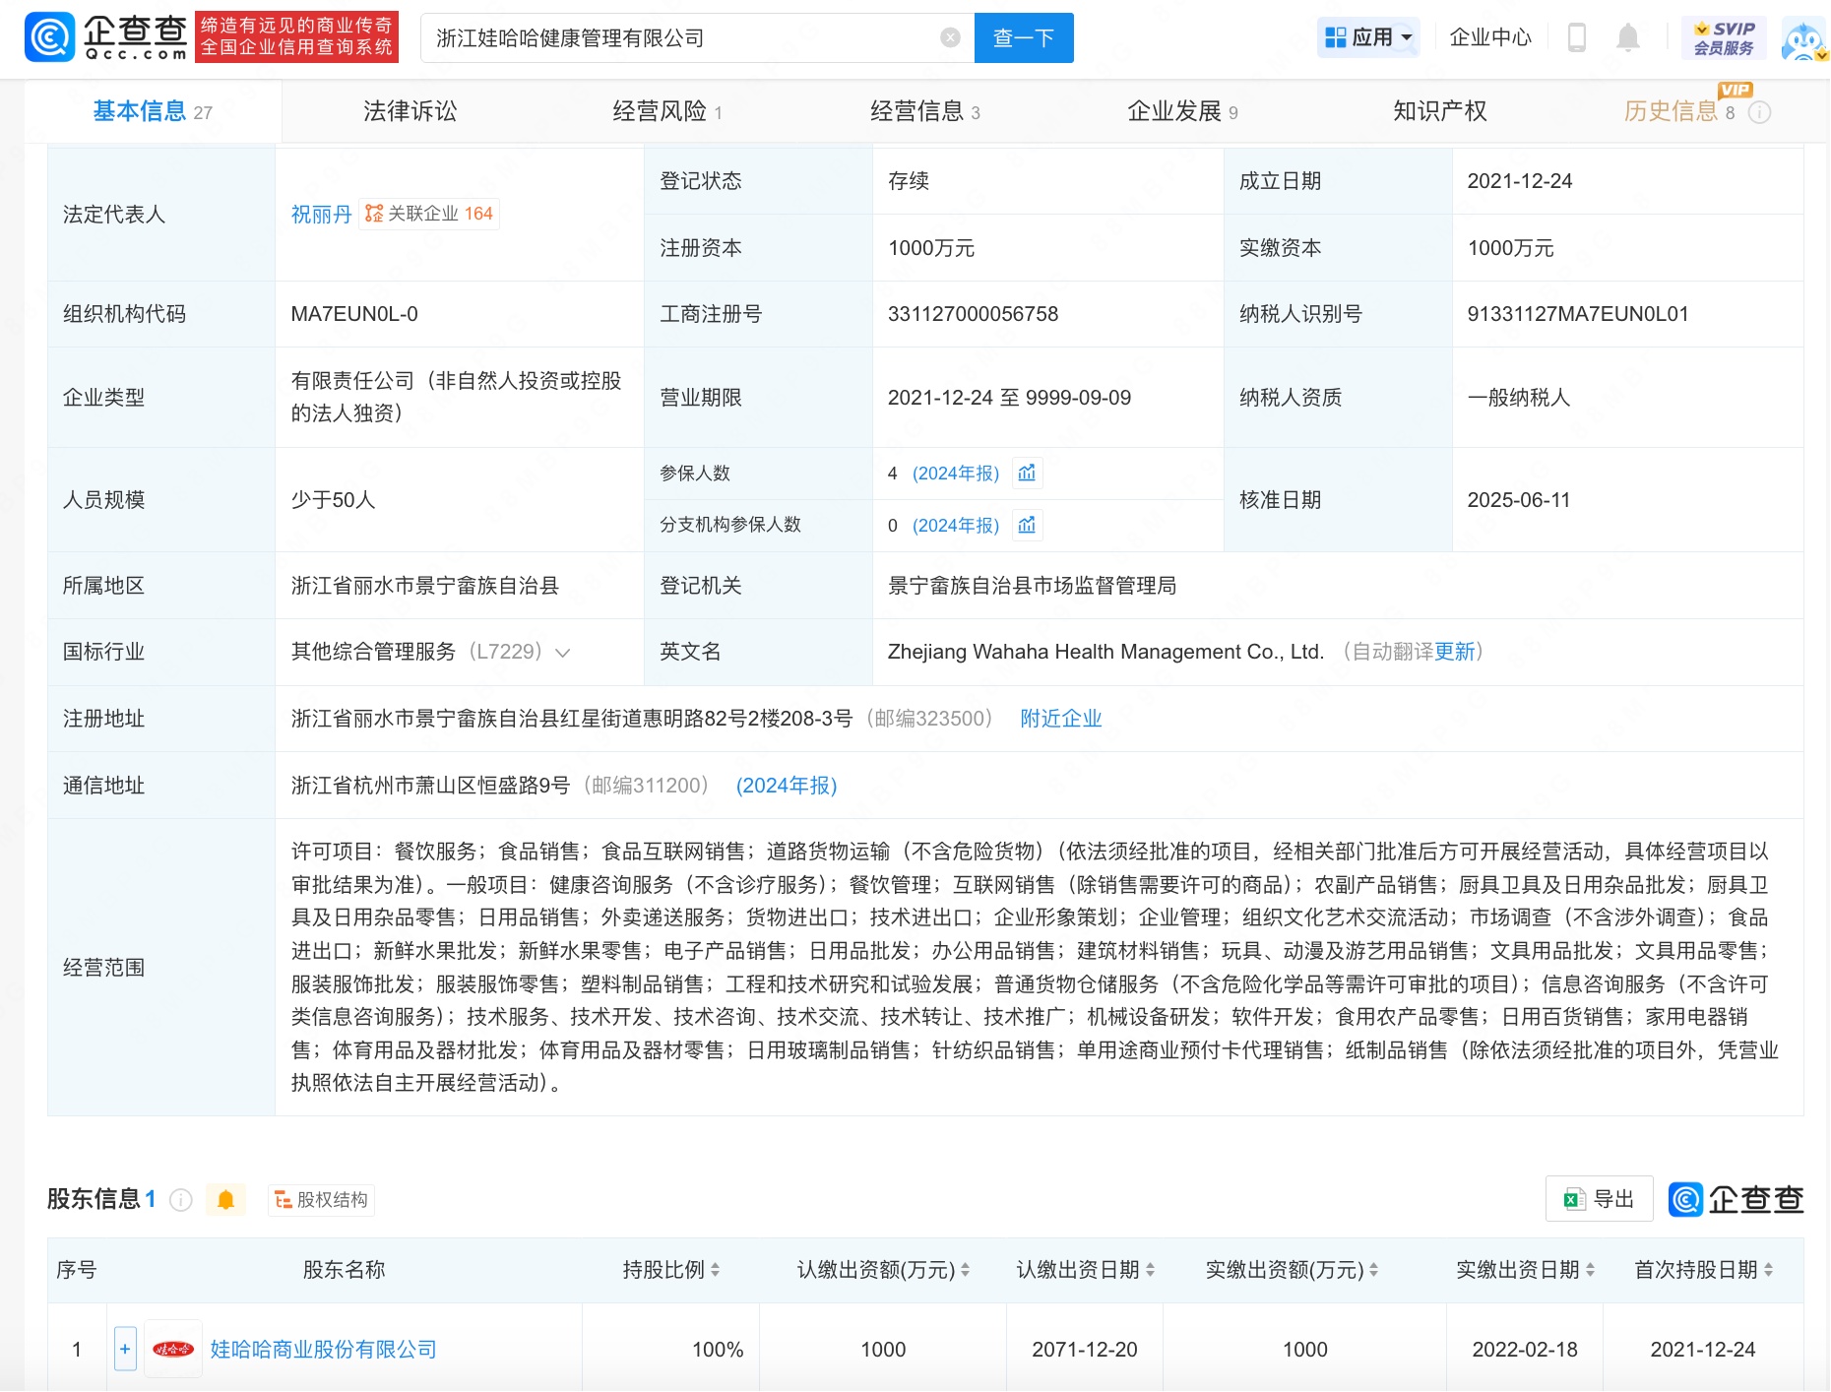This screenshot has height=1392, width=1831.
Task: Select region 浙江省丽水市景宁畲族自治县
Action: [424, 586]
